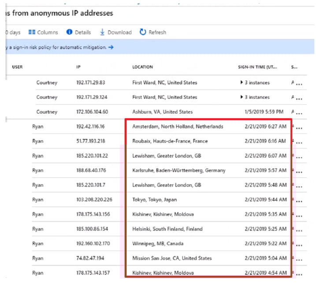Click IP address 103.208.220.226
316x283 pixels.
[94, 200]
